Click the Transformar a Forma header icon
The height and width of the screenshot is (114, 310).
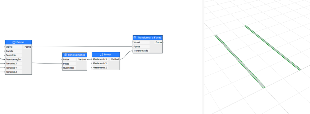tap(135, 37)
